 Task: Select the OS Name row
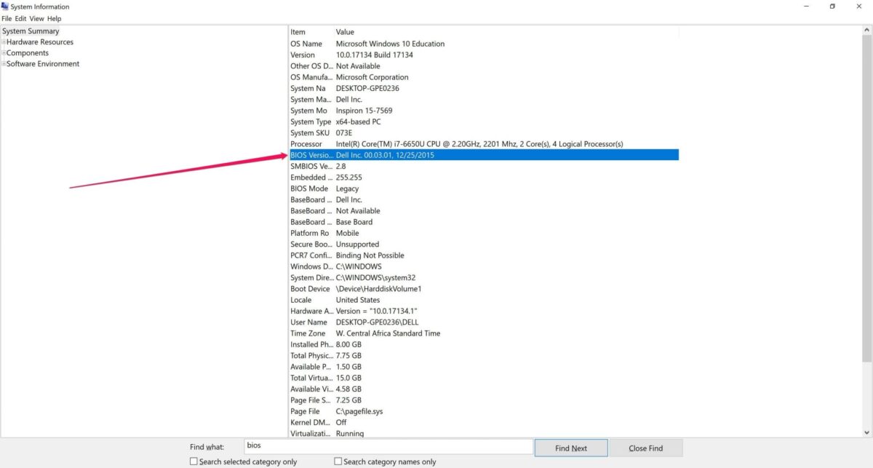pyautogui.click(x=484, y=44)
